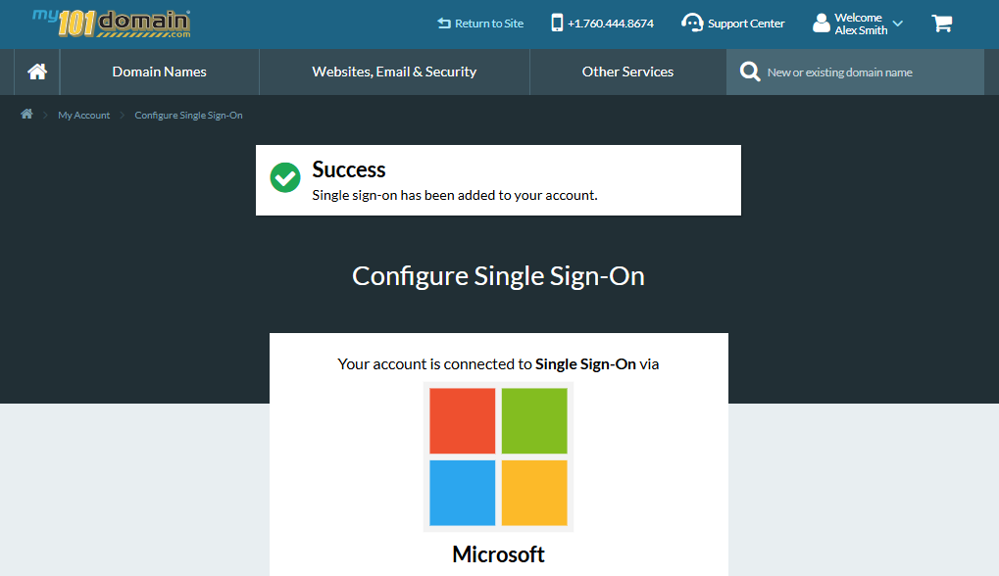Screen dimensions: 999x576
Task: Click the user profile icon beside Welcome
Action: coord(820,22)
